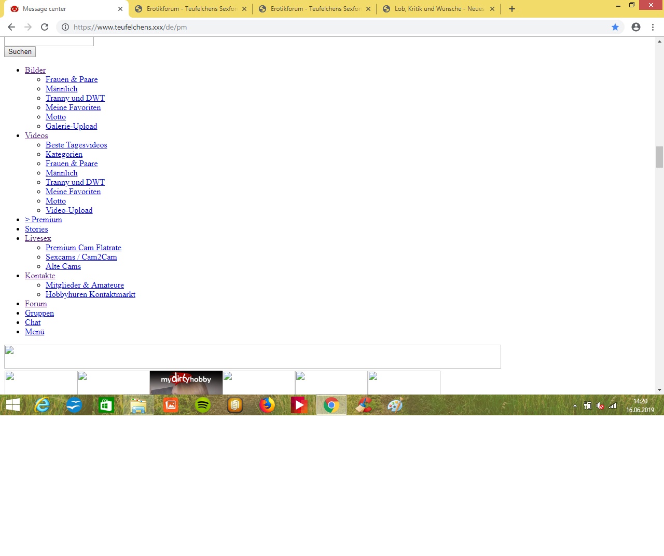Click the page's vertical scrollbar thumb
The height and width of the screenshot is (556, 664).
[659, 157]
